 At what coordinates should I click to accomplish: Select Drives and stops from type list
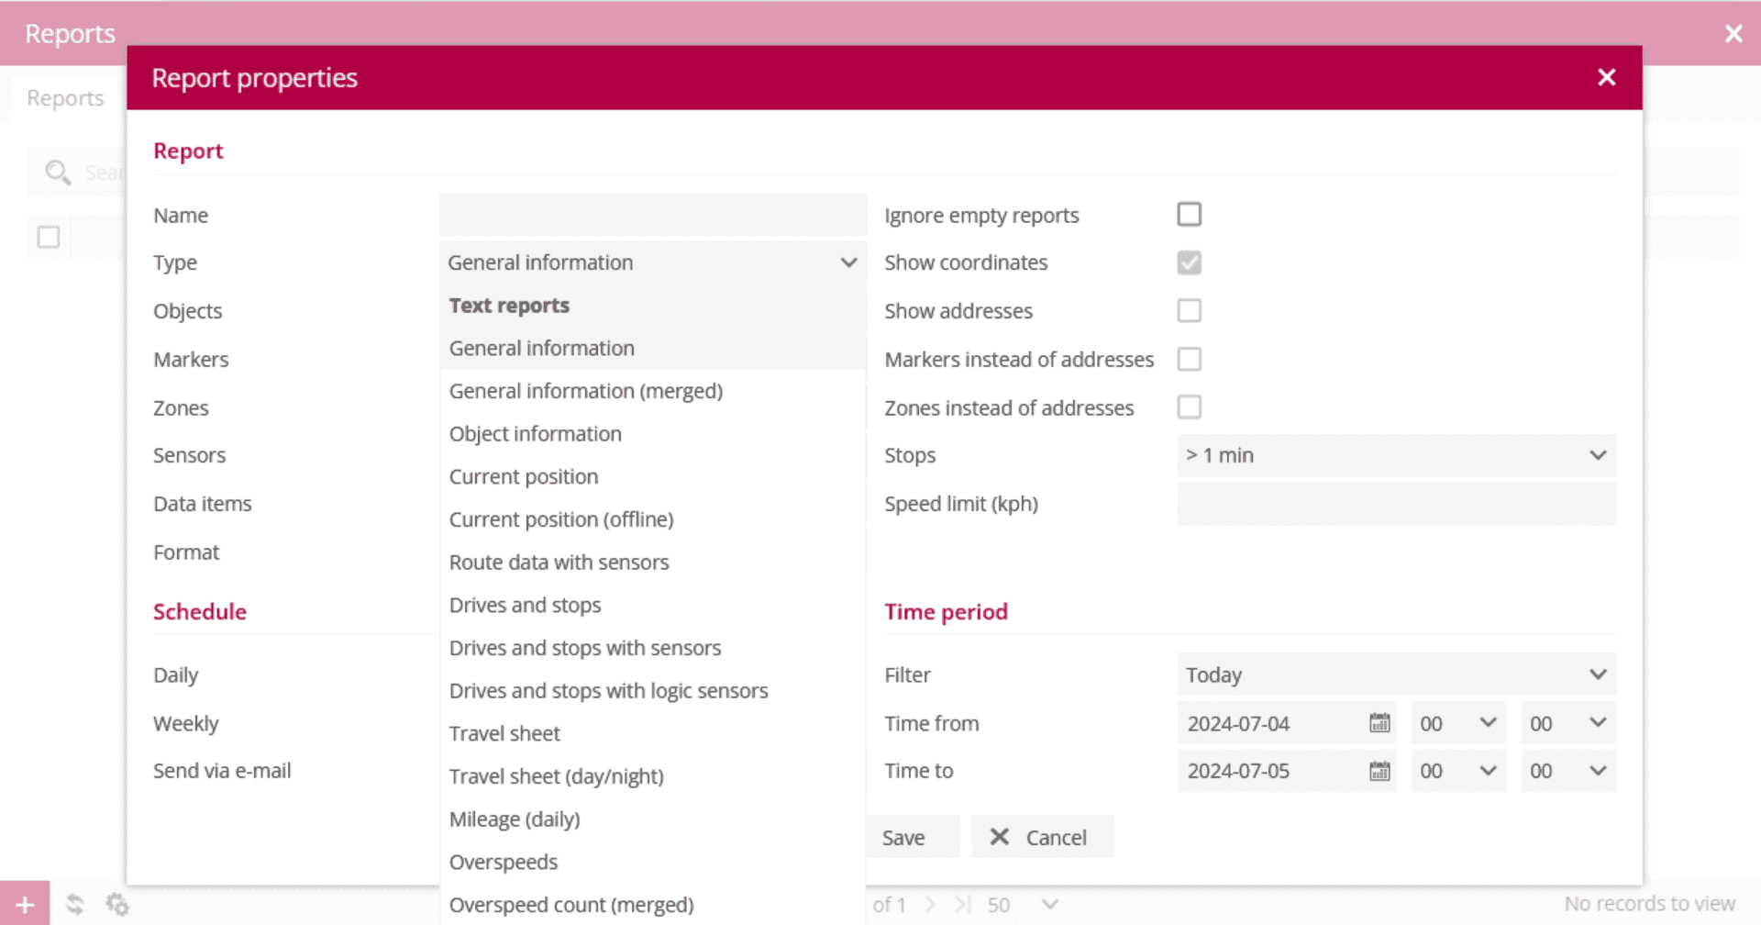(525, 606)
